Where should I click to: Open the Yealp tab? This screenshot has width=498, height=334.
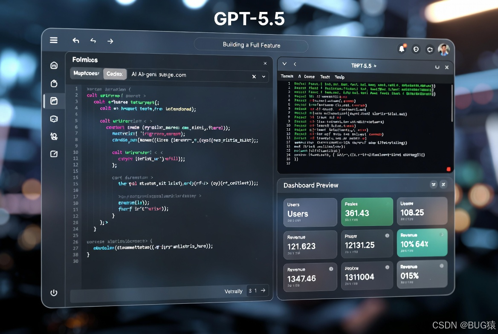click(x=339, y=77)
